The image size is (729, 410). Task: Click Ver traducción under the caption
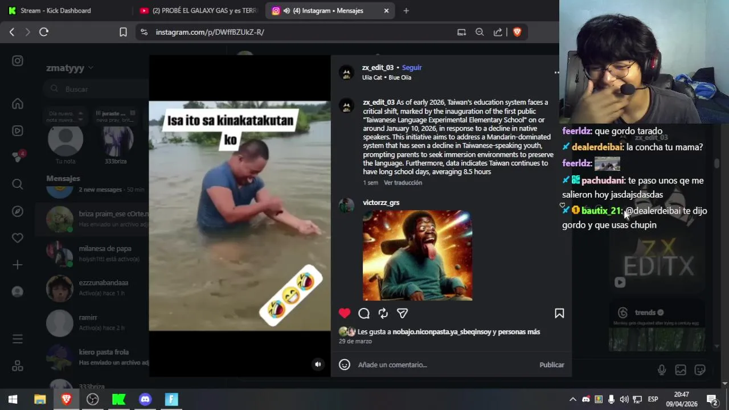[403, 183]
